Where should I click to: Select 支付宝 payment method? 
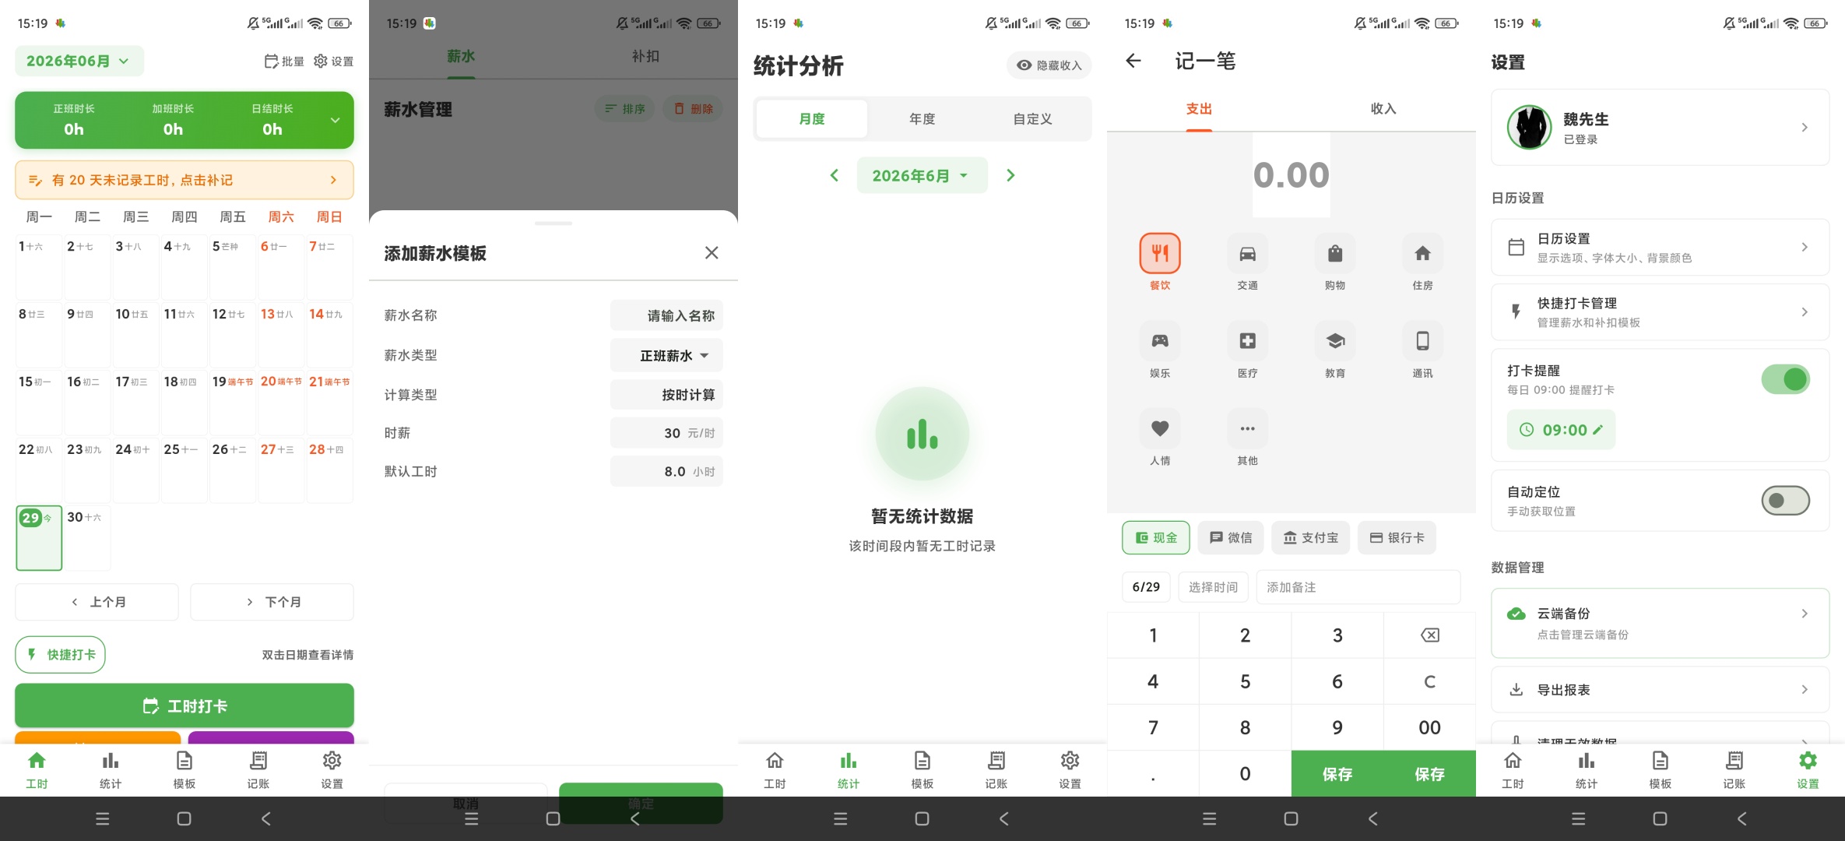tap(1311, 537)
